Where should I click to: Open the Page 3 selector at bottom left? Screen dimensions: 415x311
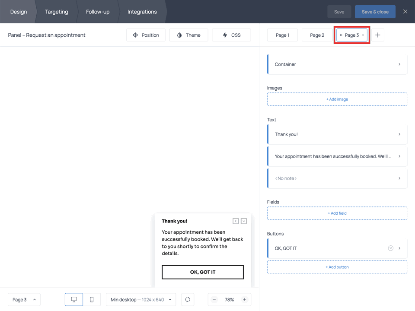click(24, 299)
